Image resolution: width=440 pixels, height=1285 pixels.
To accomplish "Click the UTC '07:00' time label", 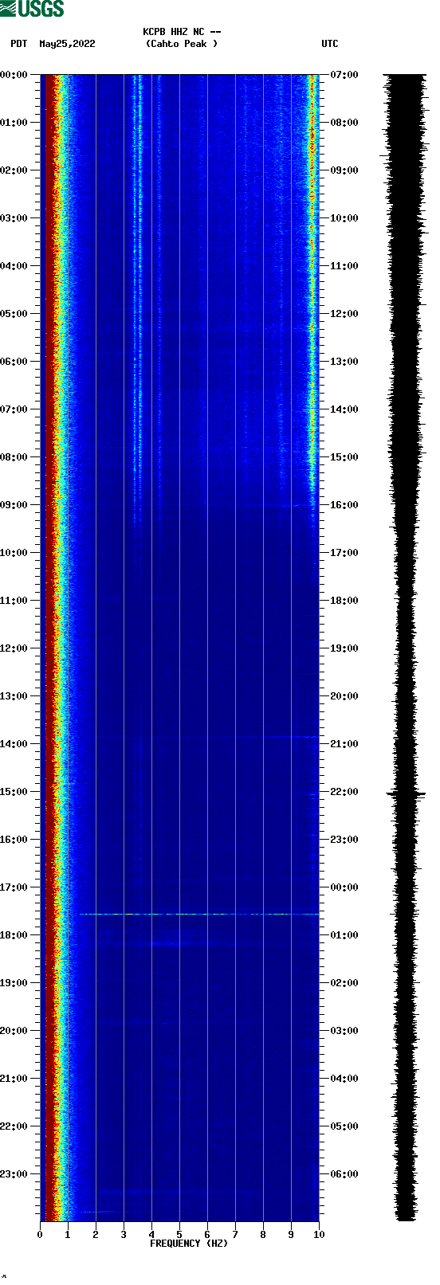I will click(x=344, y=75).
